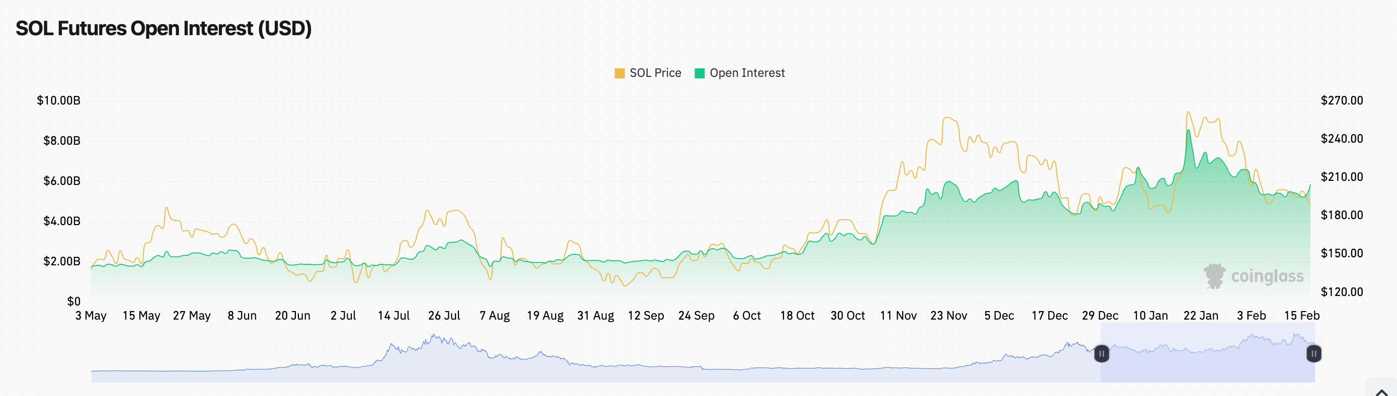Viewport: 1397px width, 396px height.
Task: Click the $270.00 right axis label
Action: pyautogui.click(x=1342, y=100)
